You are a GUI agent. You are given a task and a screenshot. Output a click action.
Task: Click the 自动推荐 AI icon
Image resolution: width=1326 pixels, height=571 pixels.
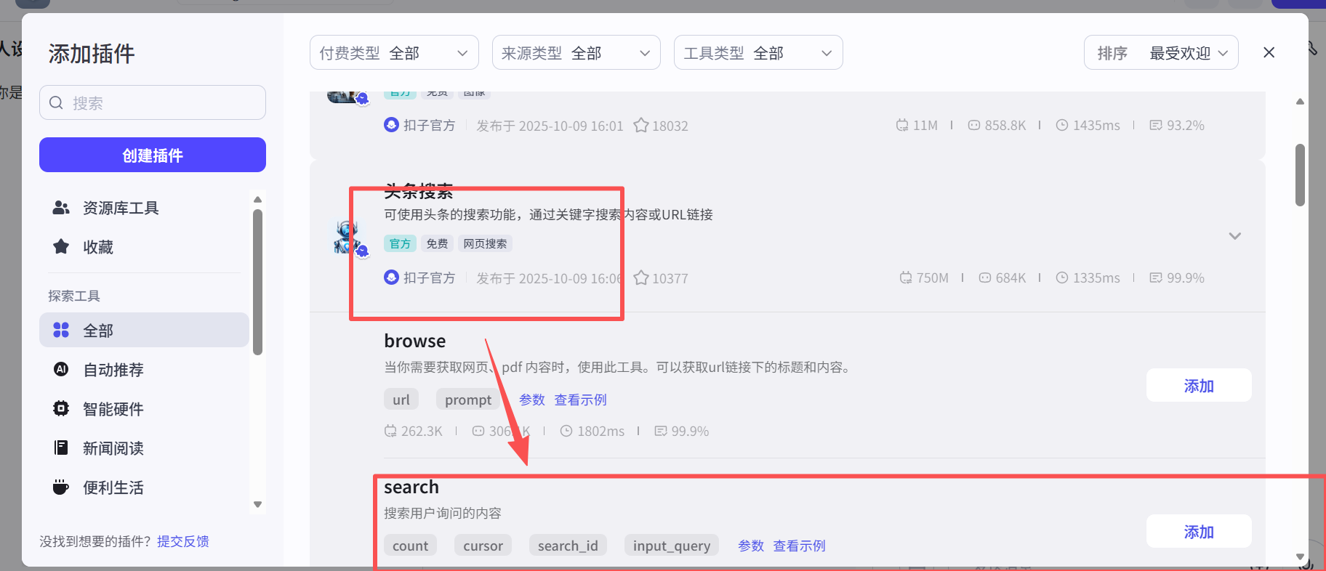point(61,369)
